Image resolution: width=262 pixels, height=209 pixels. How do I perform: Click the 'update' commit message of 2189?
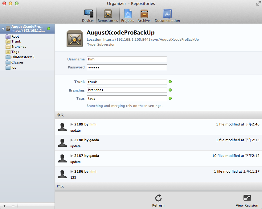pos(75,130)
